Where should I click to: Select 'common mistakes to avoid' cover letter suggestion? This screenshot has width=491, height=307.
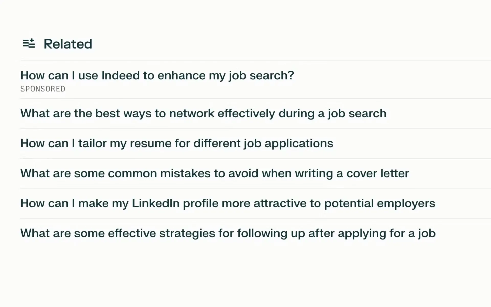click(x=215, y=173)
